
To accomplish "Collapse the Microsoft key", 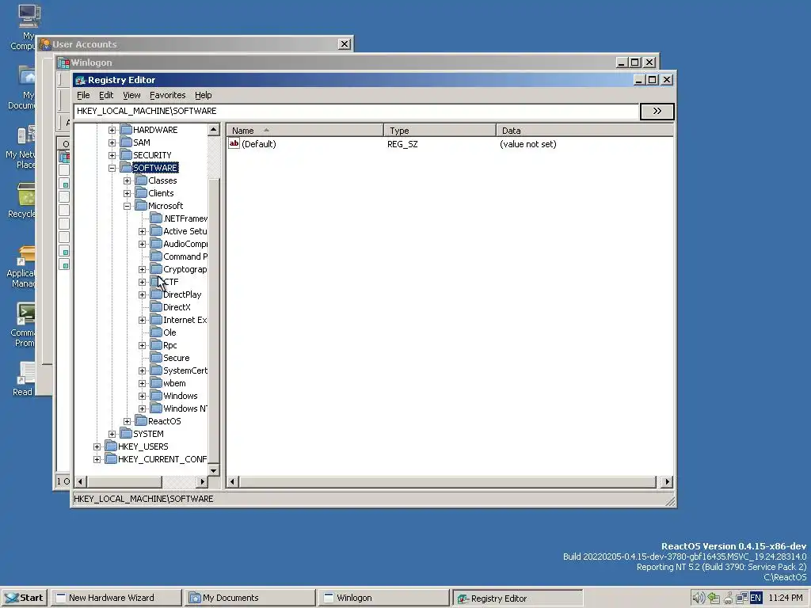I will pos(127,206).
